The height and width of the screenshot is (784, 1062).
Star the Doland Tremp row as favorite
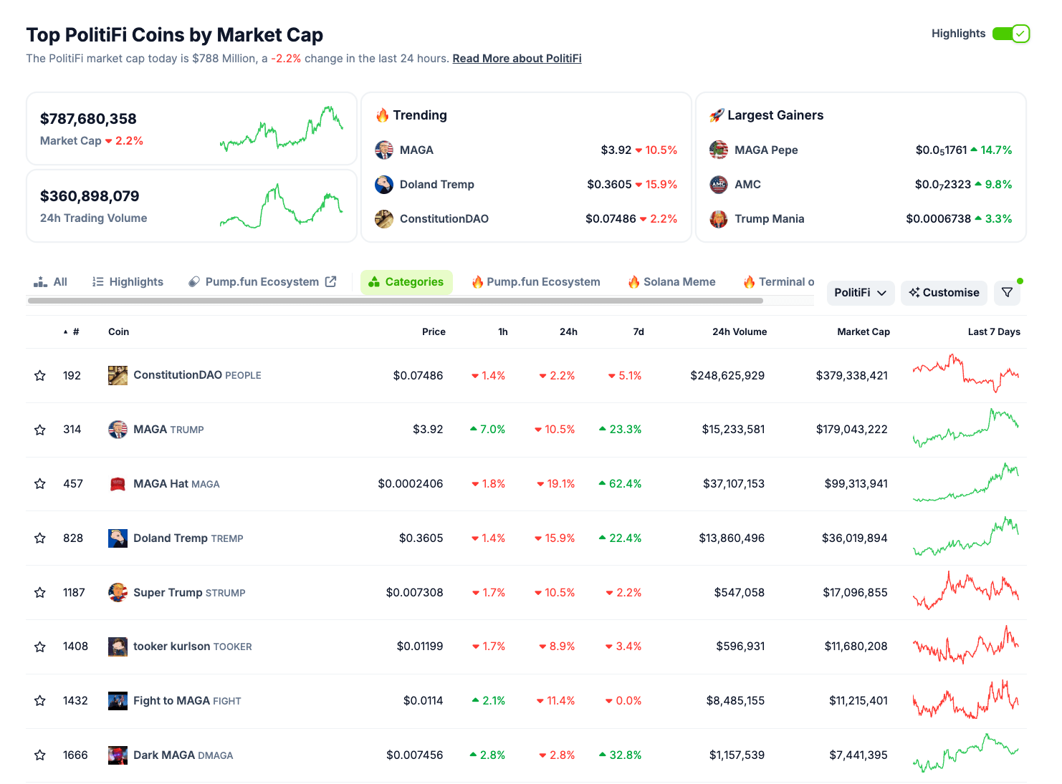40,538
